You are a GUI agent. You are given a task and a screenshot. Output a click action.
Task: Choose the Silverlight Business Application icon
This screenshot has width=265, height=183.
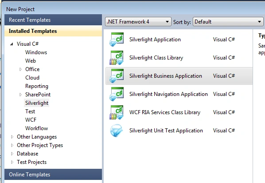coord(117,76)
